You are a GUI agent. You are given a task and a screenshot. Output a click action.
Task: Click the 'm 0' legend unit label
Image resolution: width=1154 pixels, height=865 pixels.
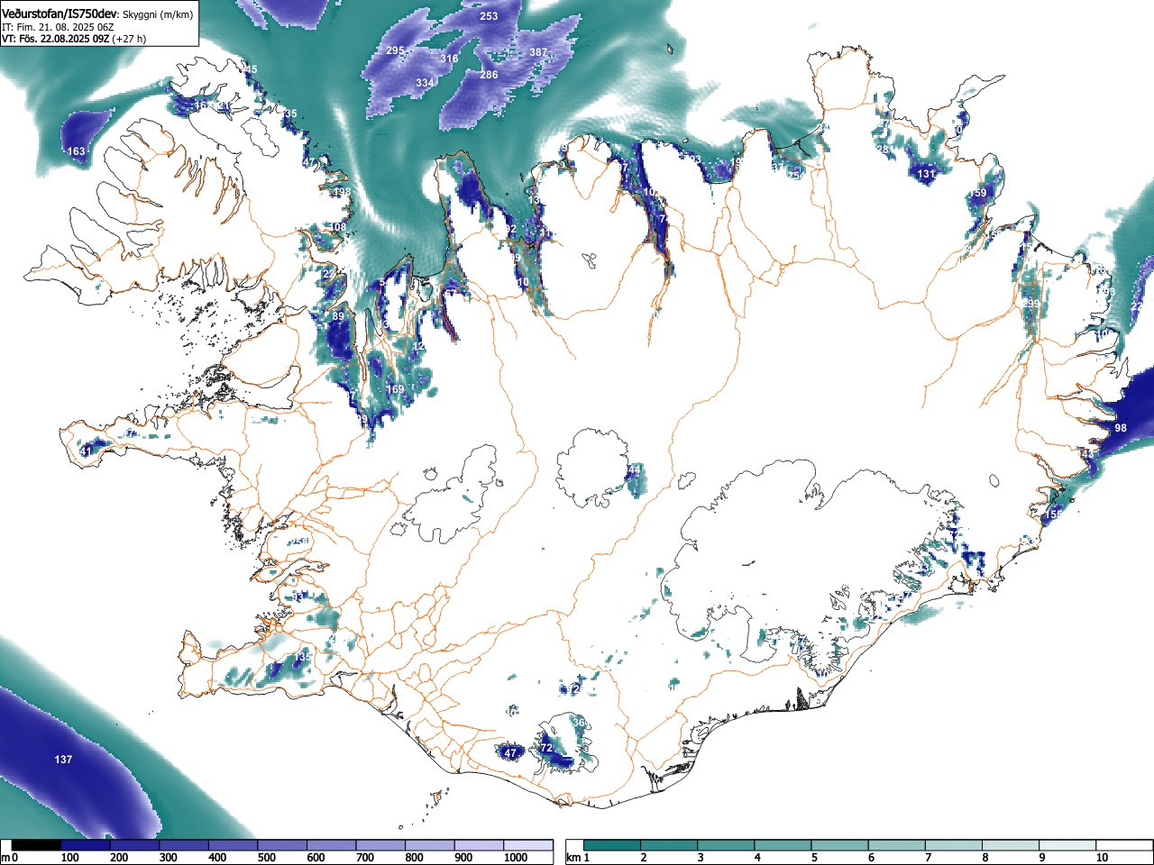point(10,858)
